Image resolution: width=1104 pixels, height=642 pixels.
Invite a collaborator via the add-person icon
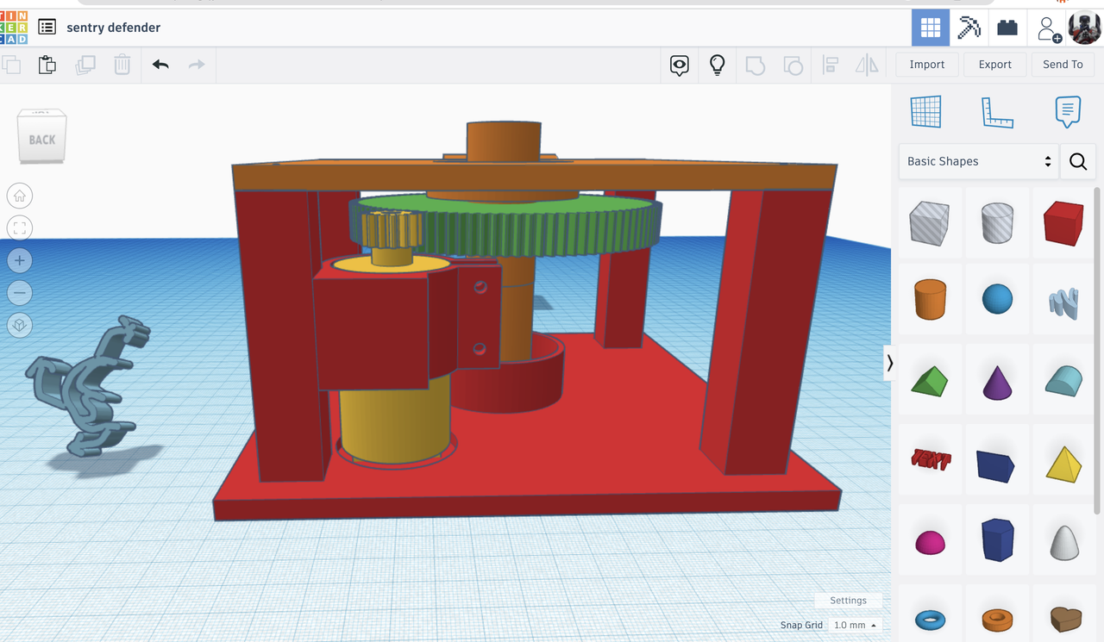tap(1048, 28)
